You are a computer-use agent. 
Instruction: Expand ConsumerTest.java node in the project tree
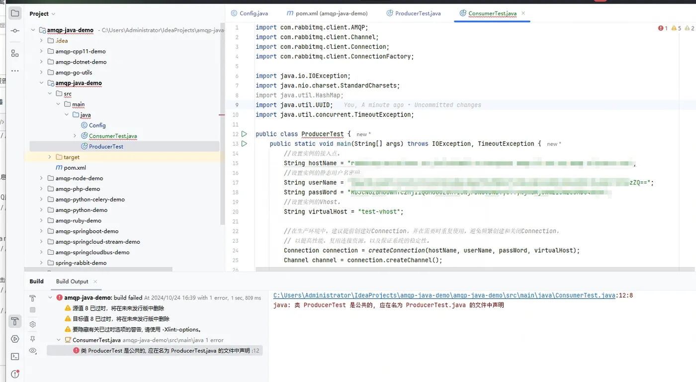(75, 136)
